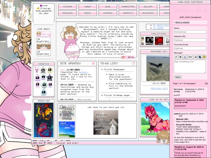Select the white star-shaped Tamagotchi
Screen dimensions: 211x158
click(43, 70)
